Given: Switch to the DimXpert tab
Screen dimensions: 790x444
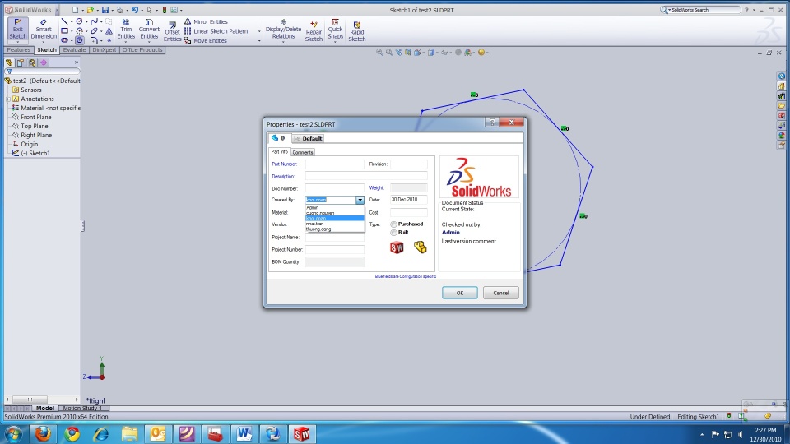Looking at the screenshot, I should 105,50.
